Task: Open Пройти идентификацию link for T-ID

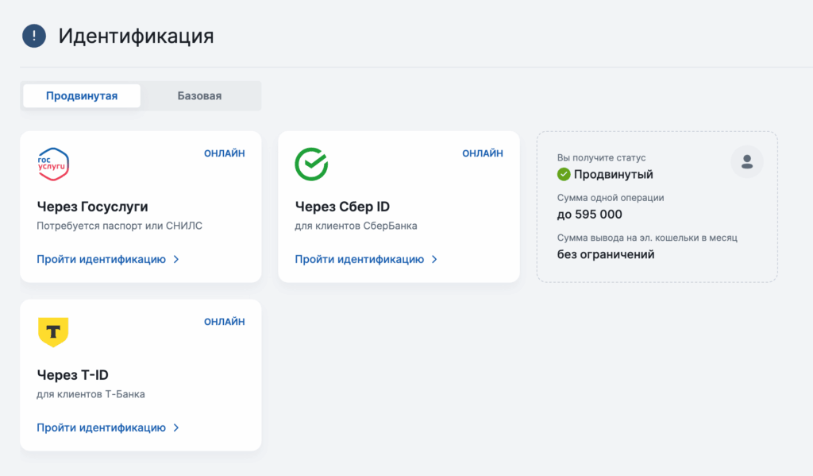Action: [108, 428]
